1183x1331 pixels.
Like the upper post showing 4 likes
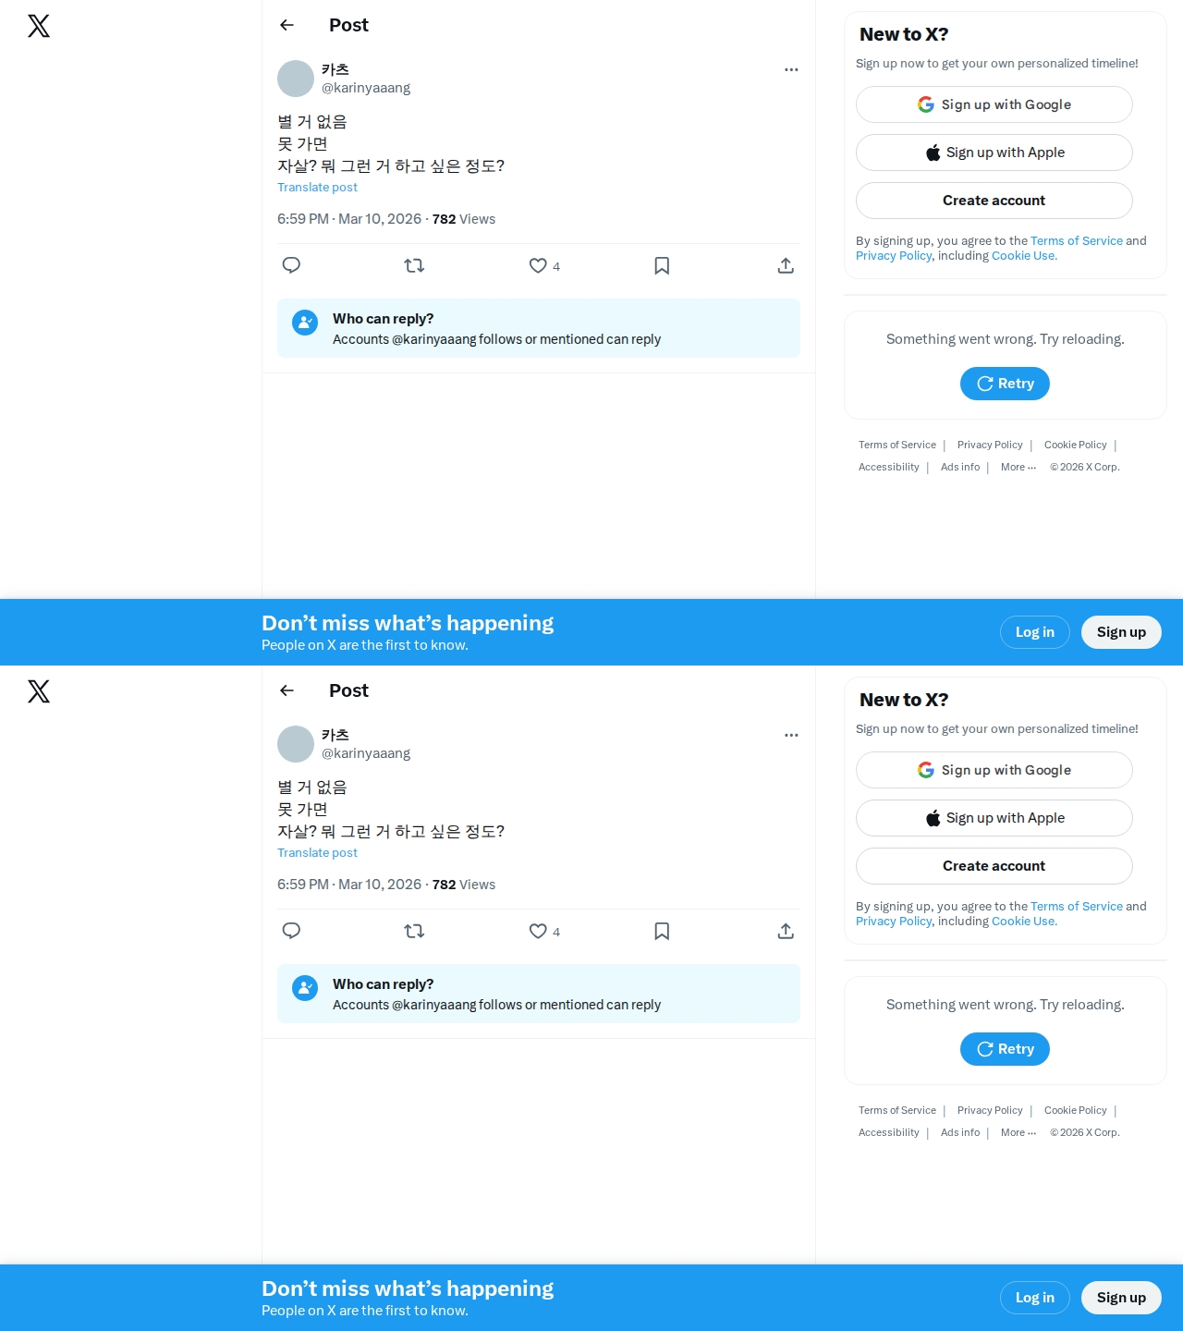pos(538,266)
